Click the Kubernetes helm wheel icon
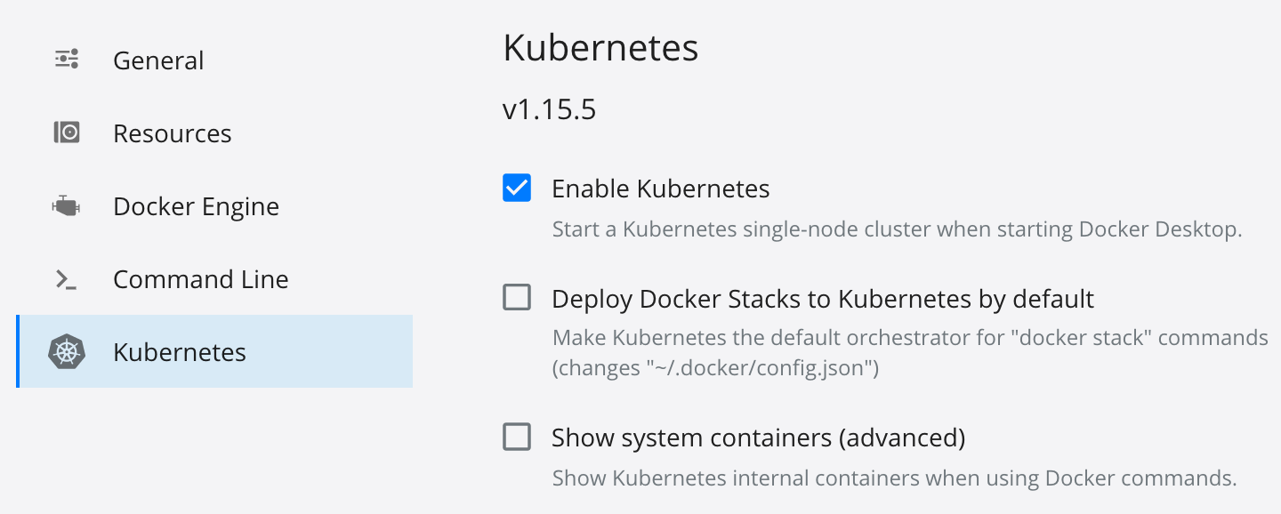The width and height of the screenshot is (1281, 514). click(x=67, y=352)
